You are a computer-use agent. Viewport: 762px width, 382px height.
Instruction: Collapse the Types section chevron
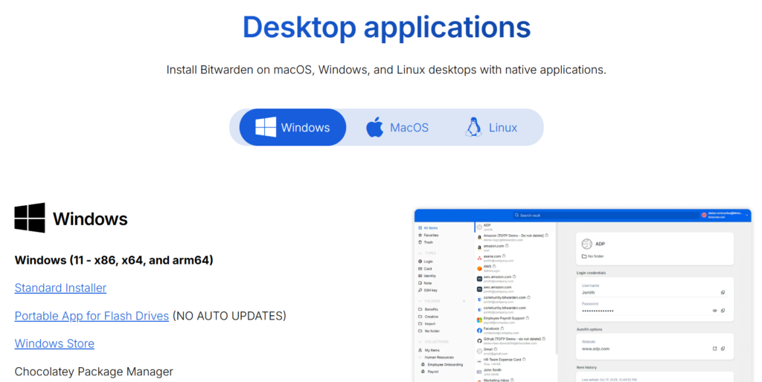pos(420,253)
